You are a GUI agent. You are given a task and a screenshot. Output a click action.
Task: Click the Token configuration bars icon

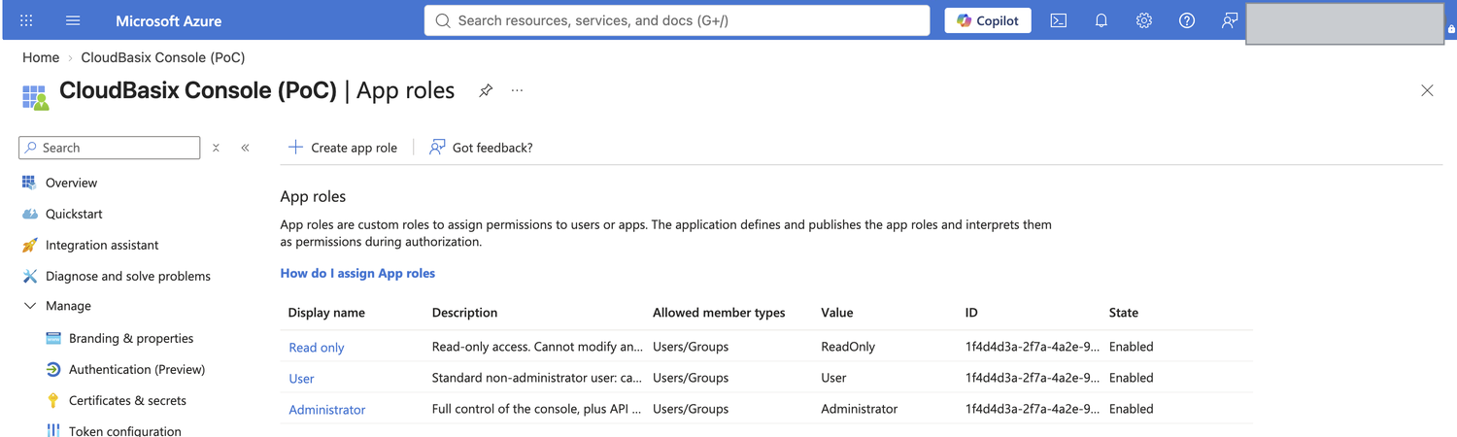(x=53, y=430)
